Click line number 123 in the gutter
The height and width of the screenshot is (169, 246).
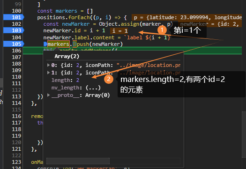16,162
